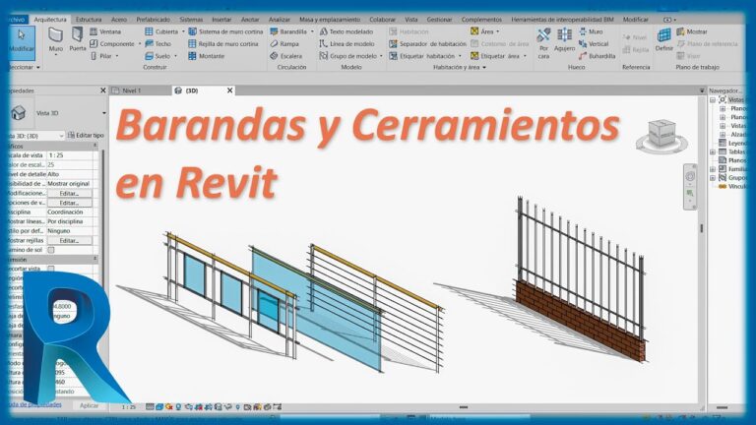
Task: Open the Gestionar ribbon tab
Action: tap(439, 20)
